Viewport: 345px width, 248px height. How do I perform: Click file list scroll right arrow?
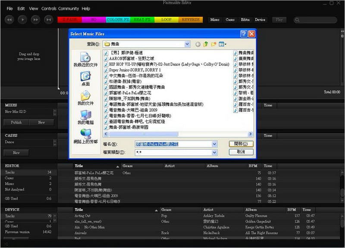(x=251, y=134)
